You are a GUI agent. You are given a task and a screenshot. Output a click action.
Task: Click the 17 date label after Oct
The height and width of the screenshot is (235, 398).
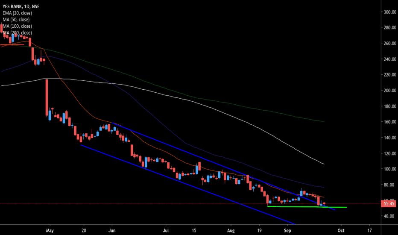tap(369, 231)
